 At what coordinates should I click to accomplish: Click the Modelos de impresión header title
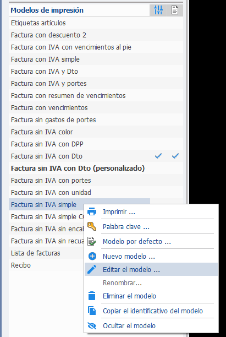(47, 10)
